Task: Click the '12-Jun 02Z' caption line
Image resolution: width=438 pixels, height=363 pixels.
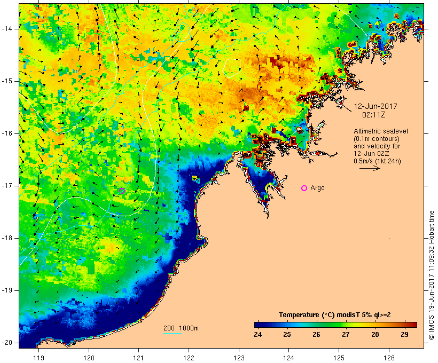Action: [x=372, y=154]
